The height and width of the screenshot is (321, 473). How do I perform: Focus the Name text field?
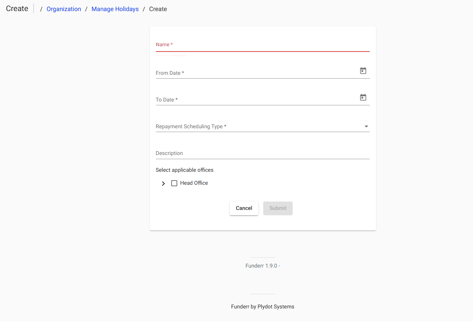pyautogui.click(x=262, y=45)
